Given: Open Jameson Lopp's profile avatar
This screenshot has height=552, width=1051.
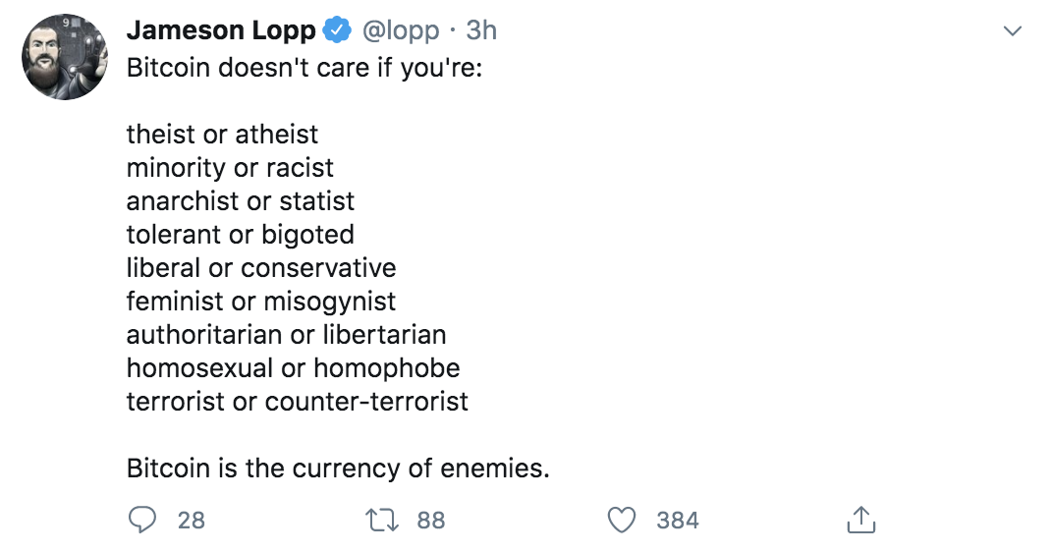Looking at the screenshot, I should tap(65, 57).
